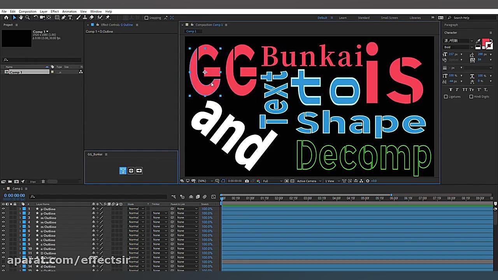Image resolution: width=498 pixels, height=280 pixels.
Task: Activate the Zoom tool
Action: [x=26, y=17]
